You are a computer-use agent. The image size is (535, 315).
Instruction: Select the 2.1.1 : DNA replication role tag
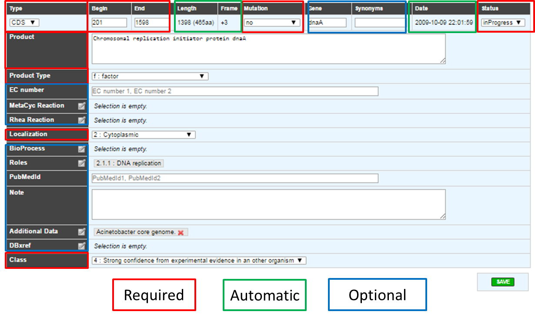[129, 164]
